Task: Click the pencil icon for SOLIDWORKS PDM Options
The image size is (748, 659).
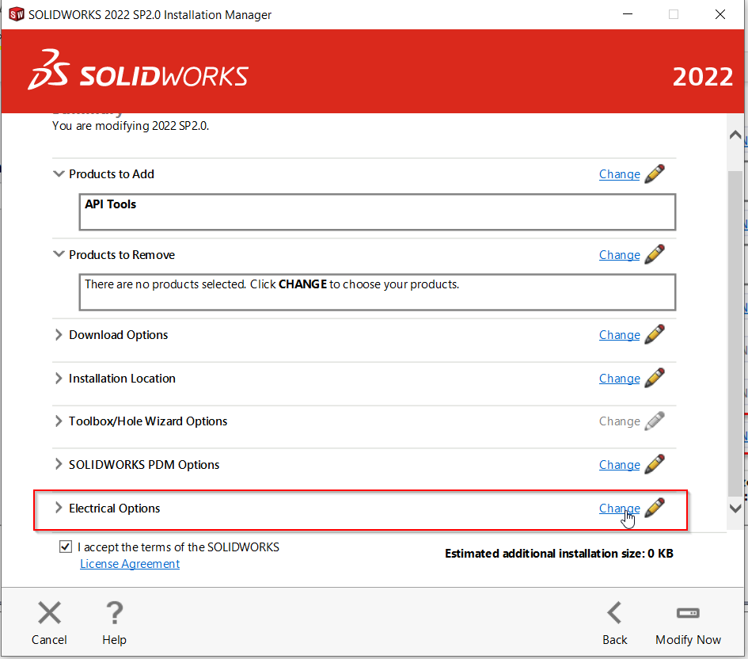Action: coord(654,465)
